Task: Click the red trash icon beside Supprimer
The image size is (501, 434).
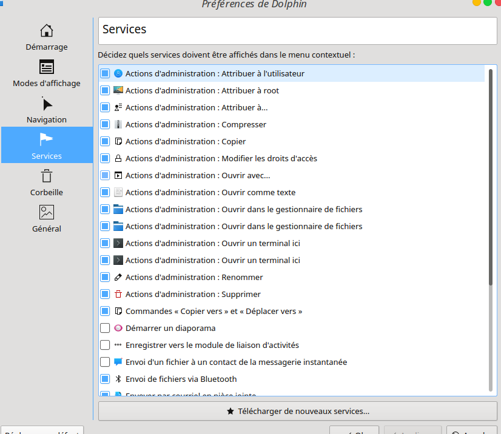Action: 118,294
